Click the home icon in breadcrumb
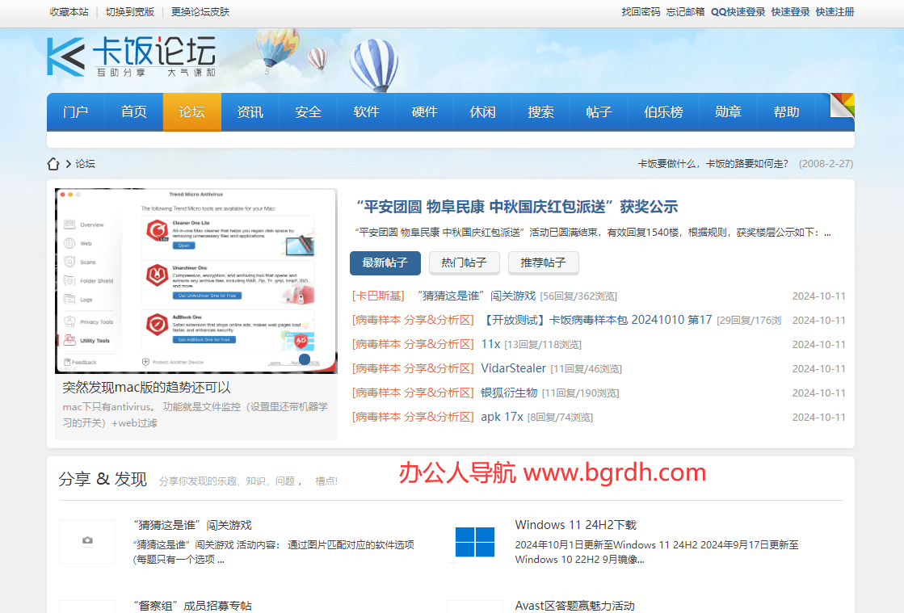This screenshot has width=904, height=613. click(53, 164)
